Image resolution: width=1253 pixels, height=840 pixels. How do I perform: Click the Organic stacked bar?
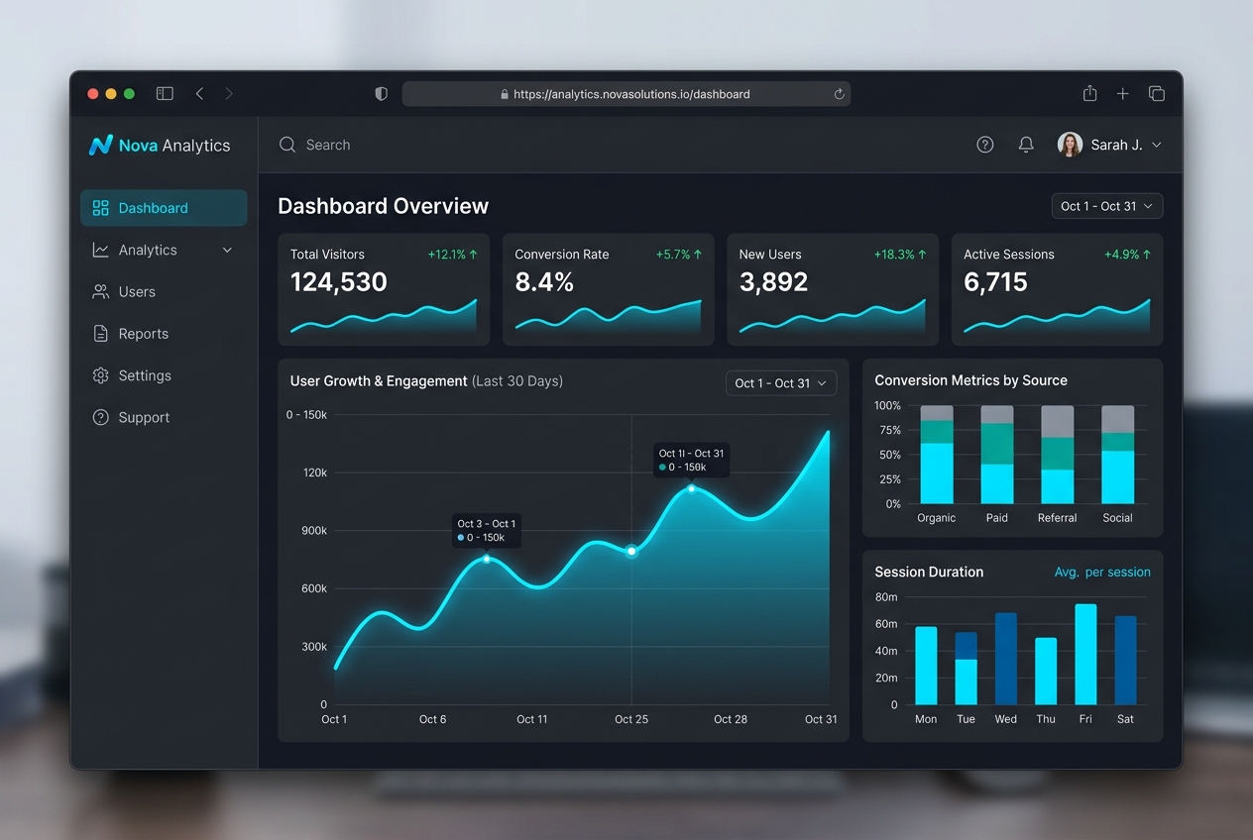pyautogui.click(x=937, y=455)
